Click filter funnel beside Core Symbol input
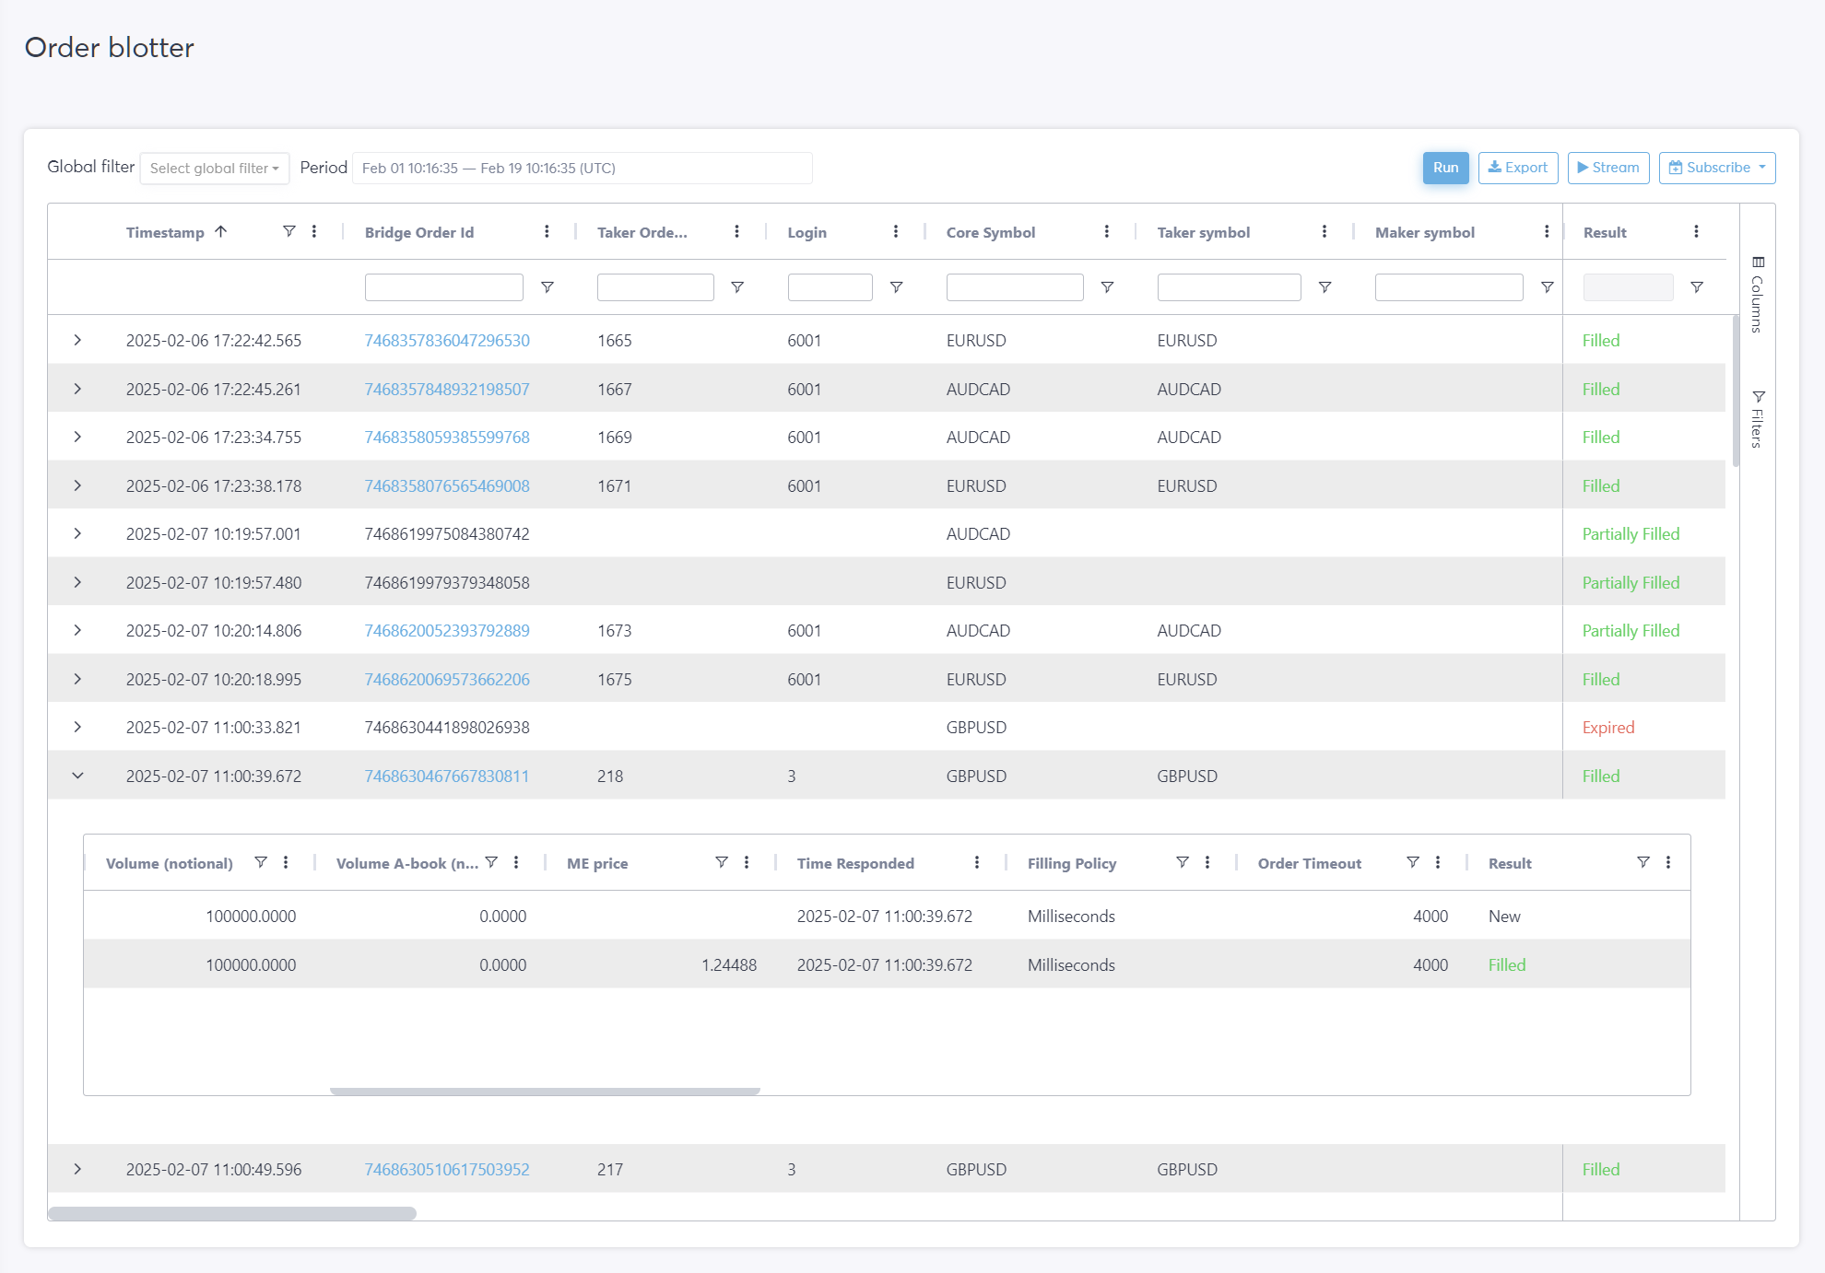1825x1273 pixels. pos(1107,287)
